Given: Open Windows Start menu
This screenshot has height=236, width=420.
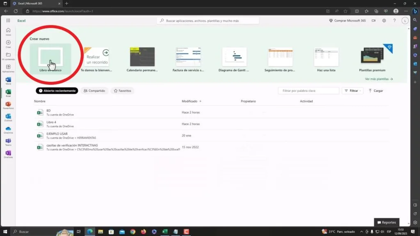Looking at the screenshot, I should point(5,231).
